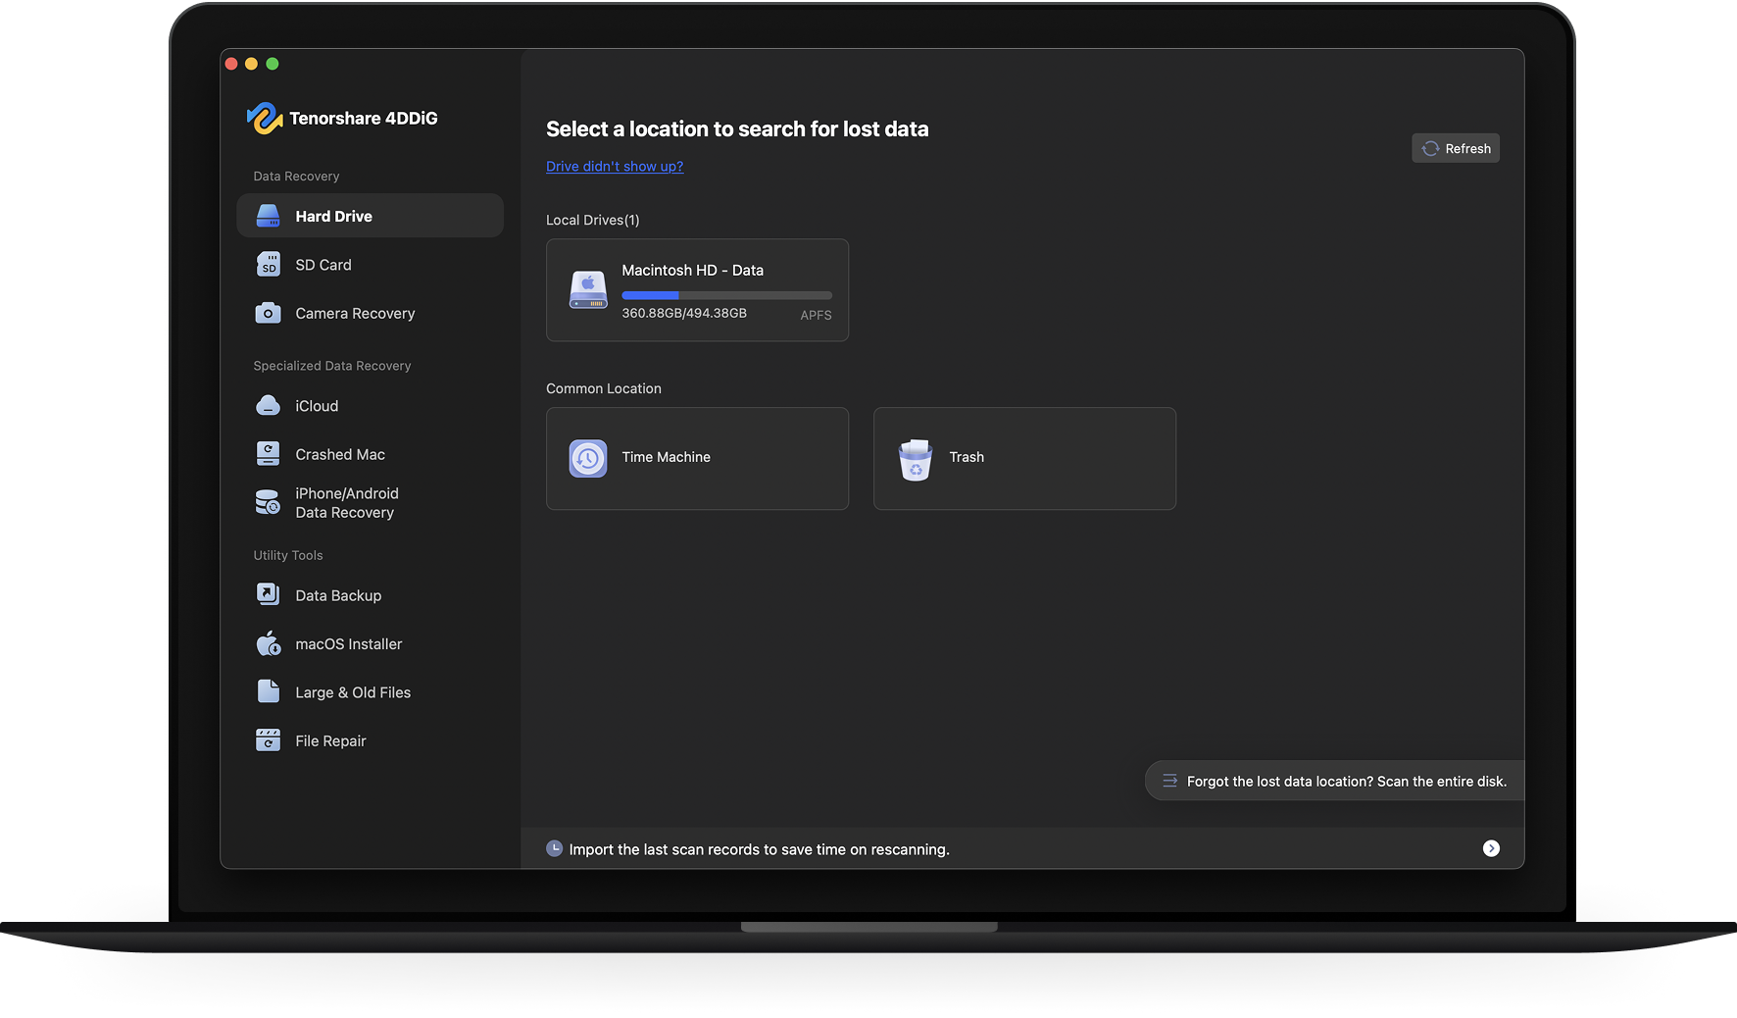The width and height of the screenshot is (1737, 1018).
Task: Click Macintosh HD storage usage bar
Action: 726,295
